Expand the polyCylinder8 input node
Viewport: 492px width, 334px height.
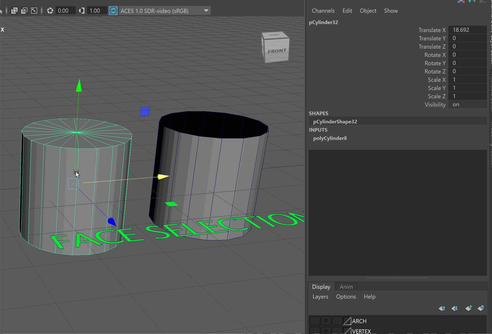coord(330,138)
